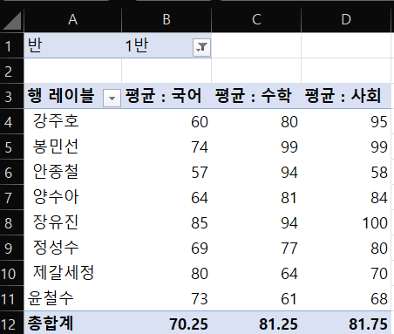Select row 5 header
This screenshot has width=394, height=334.
[11, 147]
